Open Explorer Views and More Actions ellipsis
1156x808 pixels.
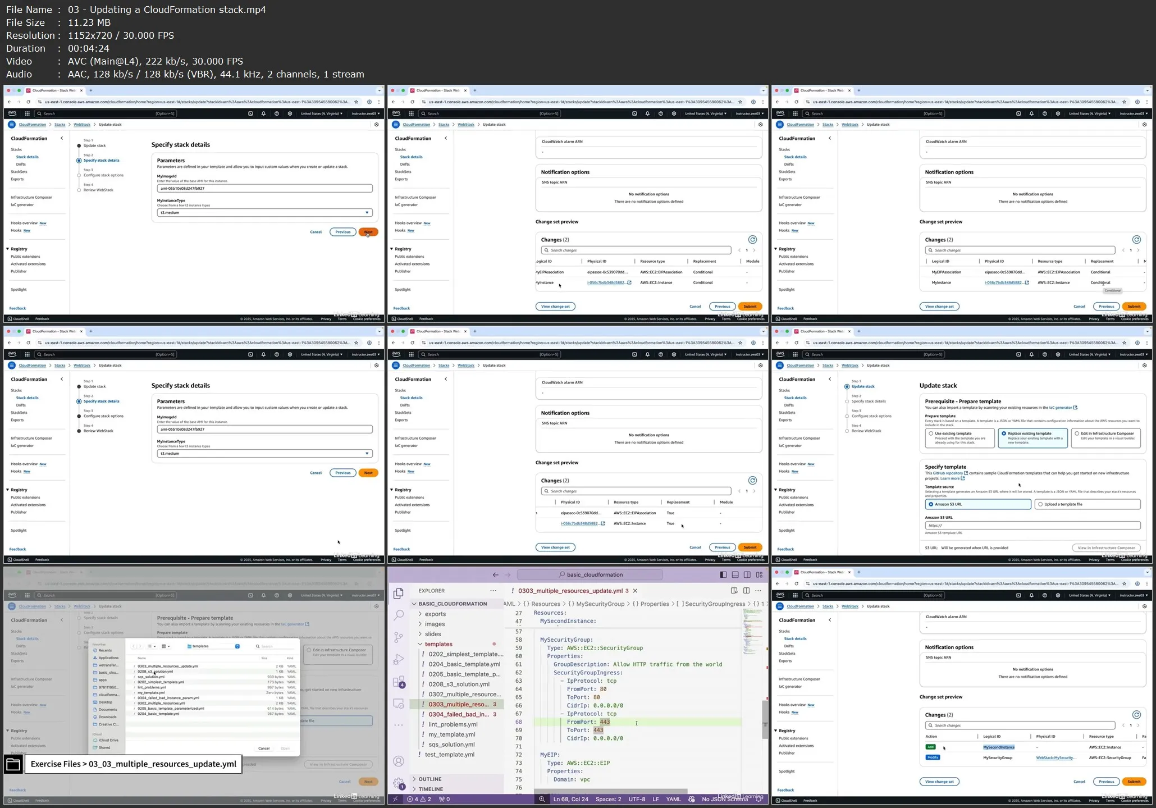point(493,591)
